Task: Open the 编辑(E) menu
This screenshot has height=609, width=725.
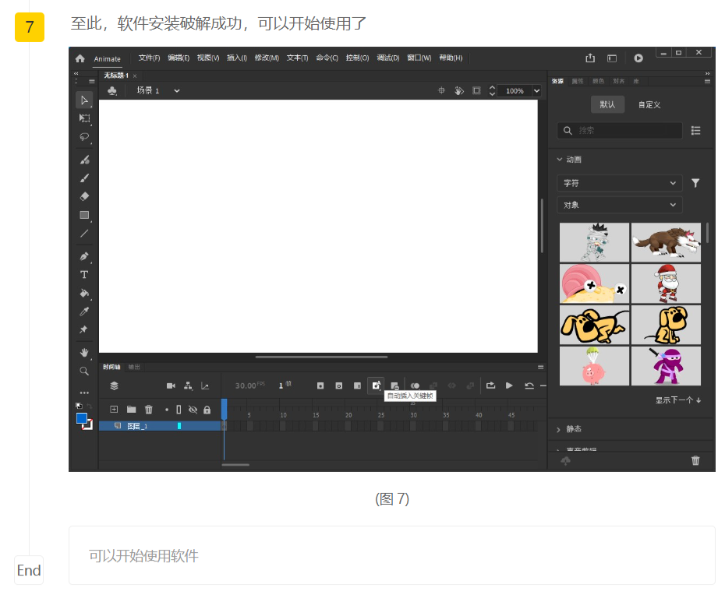Action: click(x=179, y=58)
